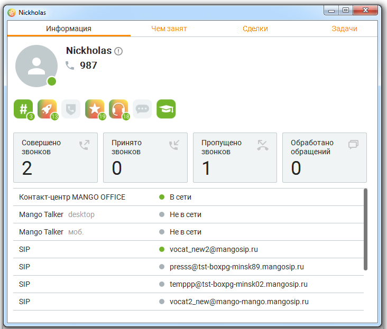Click the green online status dot on avatar
Viewport: 387px width, 329px height.
point(52,81)
